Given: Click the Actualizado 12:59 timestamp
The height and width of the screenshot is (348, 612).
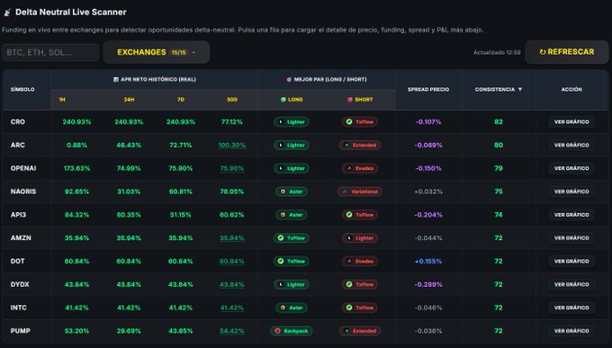Looking at the screenshot, I should [497, 52].
